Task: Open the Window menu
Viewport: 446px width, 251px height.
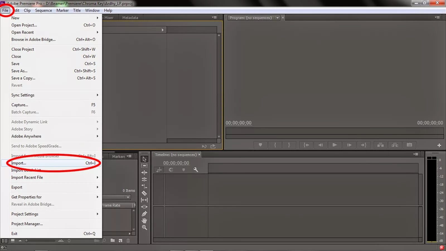Action: [92, 10]
